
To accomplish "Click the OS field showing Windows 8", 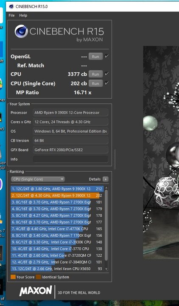I will (70, 131).
